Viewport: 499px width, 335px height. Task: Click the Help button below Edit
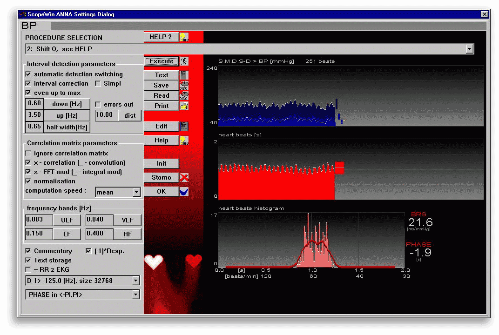[x=162, y=141]
